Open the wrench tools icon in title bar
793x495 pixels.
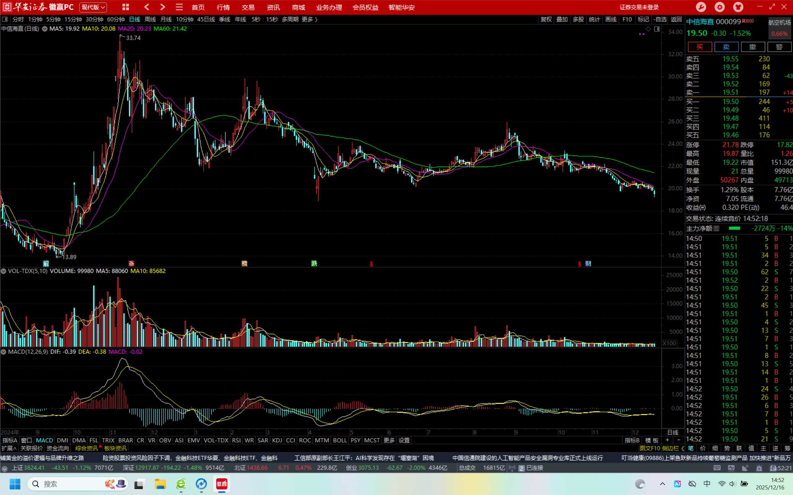click(701, 7)
